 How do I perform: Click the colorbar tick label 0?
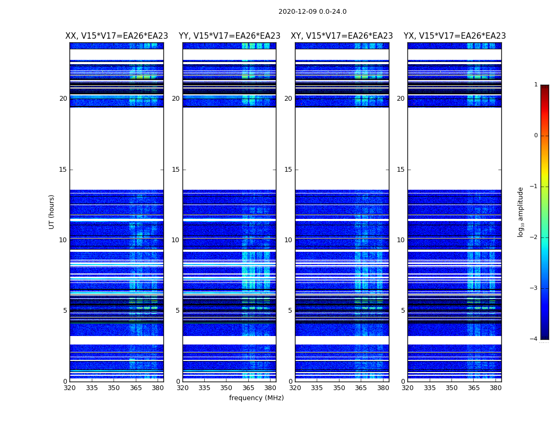[536, 136]
